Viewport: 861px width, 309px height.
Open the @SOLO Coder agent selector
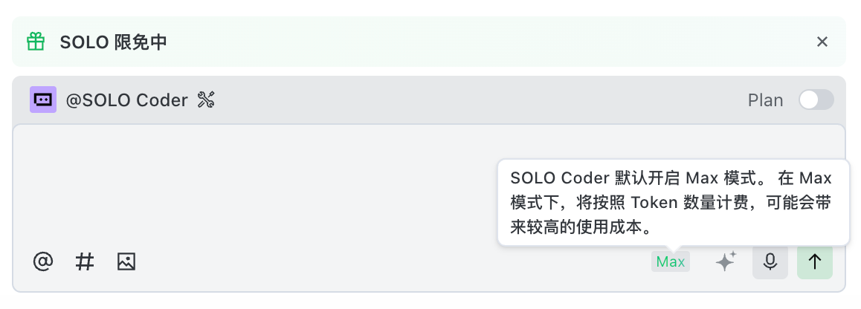(127, 100)
